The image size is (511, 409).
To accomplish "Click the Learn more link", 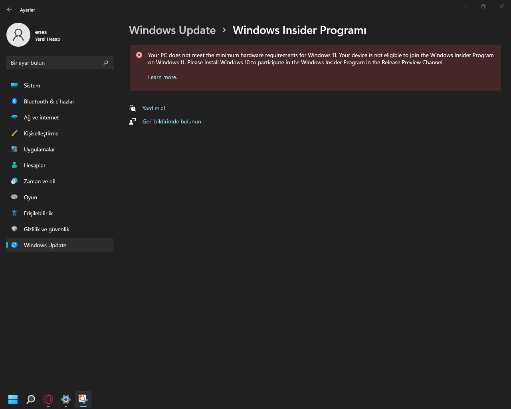I will pyautogui.click(x=162, y=77).
